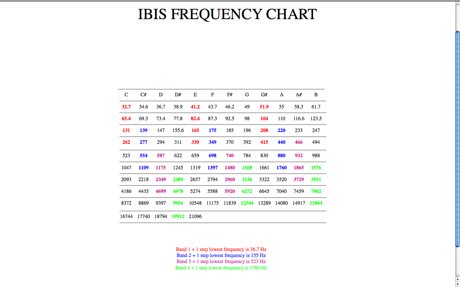Select the blue 1760 frequency cell
The image size is (460, 287).
coord(281,167)
